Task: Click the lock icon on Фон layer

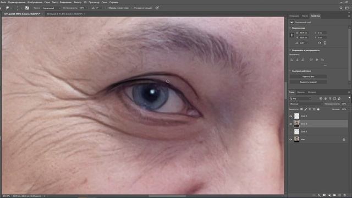Action: coord(344,139)
